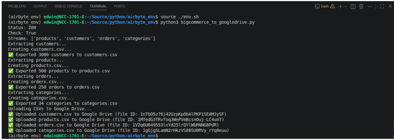
Task: Close the terminal panel
Action: (x=390, y=7)
